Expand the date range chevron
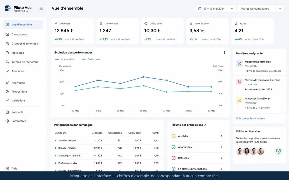289x180 pixels. pos(232,9)
